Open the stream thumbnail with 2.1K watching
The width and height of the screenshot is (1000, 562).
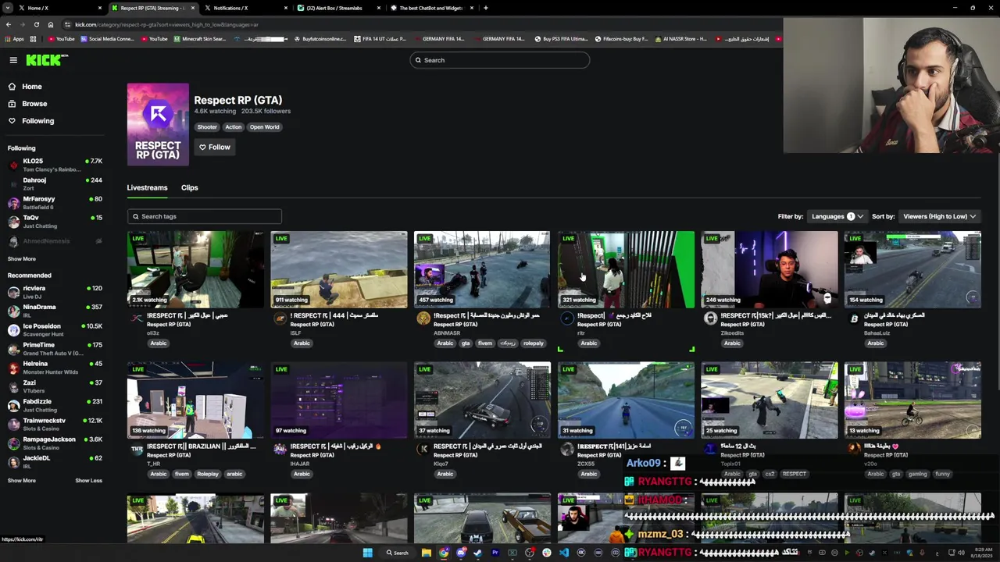click(195, 269)
